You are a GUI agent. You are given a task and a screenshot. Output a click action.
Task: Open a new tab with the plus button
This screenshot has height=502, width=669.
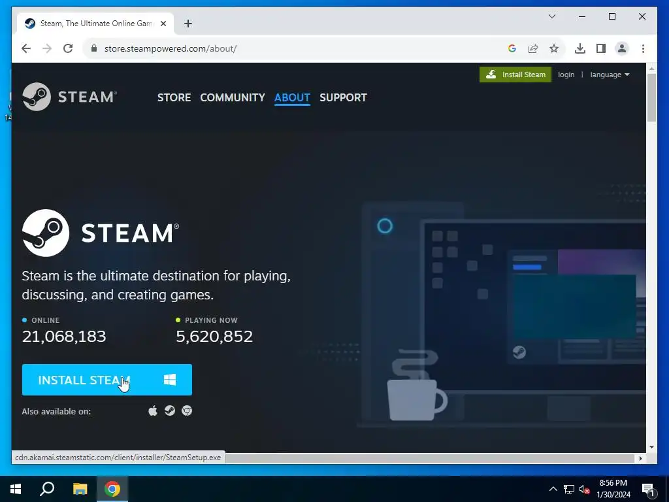click(x=188, y=24)
